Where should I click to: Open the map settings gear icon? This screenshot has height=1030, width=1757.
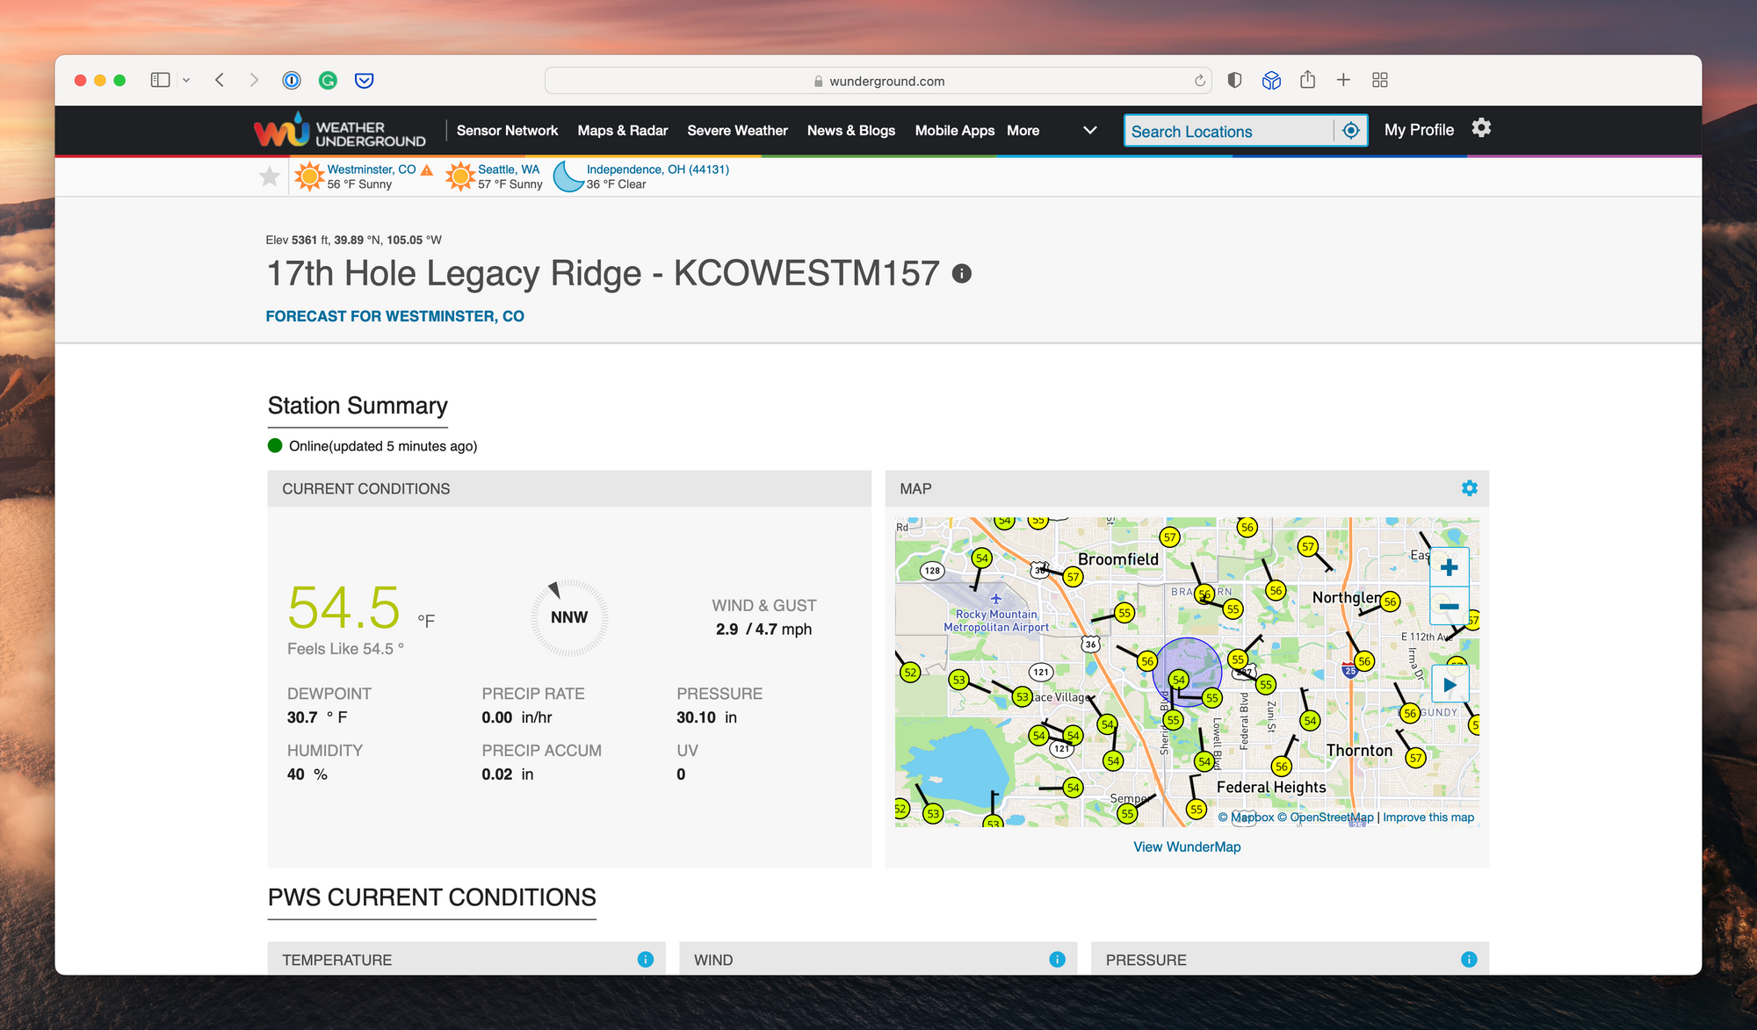pyautogui.click(x=1469, y=488)
